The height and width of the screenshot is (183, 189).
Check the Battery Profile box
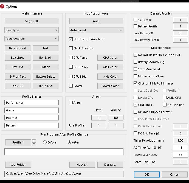coord(135,26)
